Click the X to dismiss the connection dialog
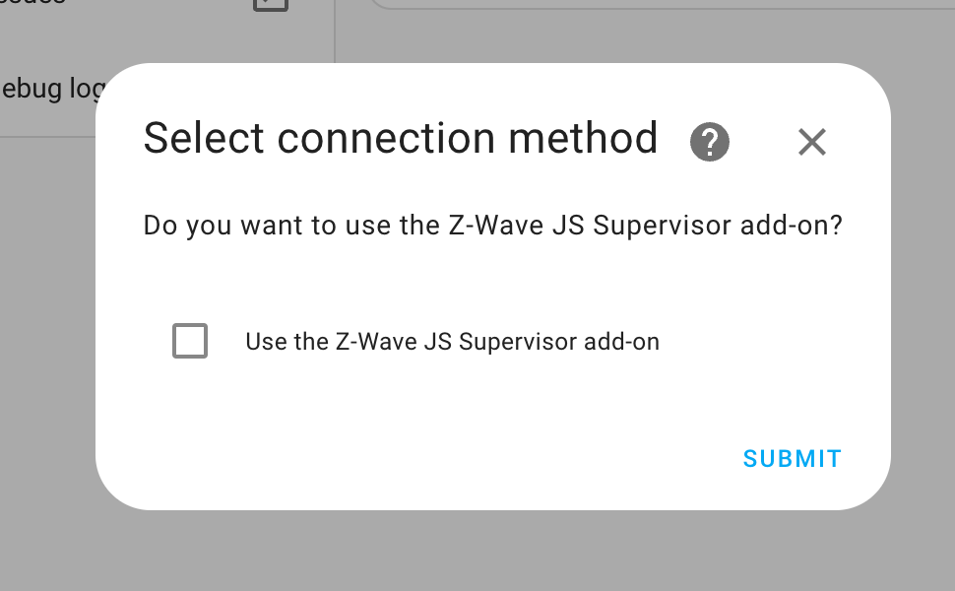 tap(811, 142)
